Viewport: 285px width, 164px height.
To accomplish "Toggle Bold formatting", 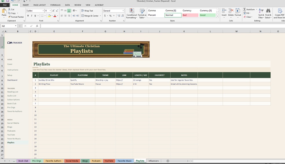I will (28, 16).
